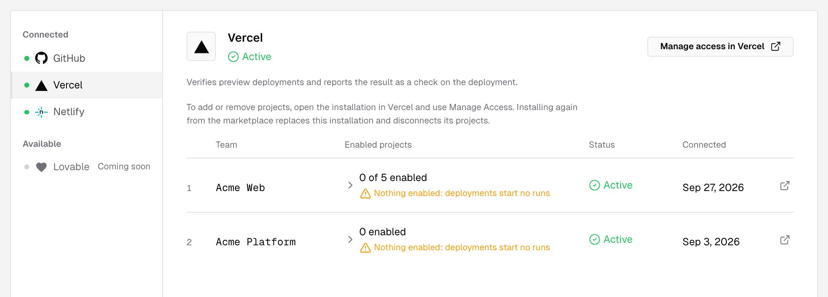Click the grey status dot beside Lovable
Viewport: 828px width, 297px height.
pos(27,167)
